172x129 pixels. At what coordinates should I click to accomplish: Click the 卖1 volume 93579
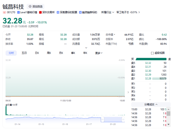(163, 78)
